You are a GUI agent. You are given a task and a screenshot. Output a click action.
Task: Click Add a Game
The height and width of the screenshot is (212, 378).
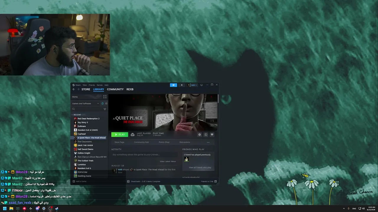pos(80,181)
